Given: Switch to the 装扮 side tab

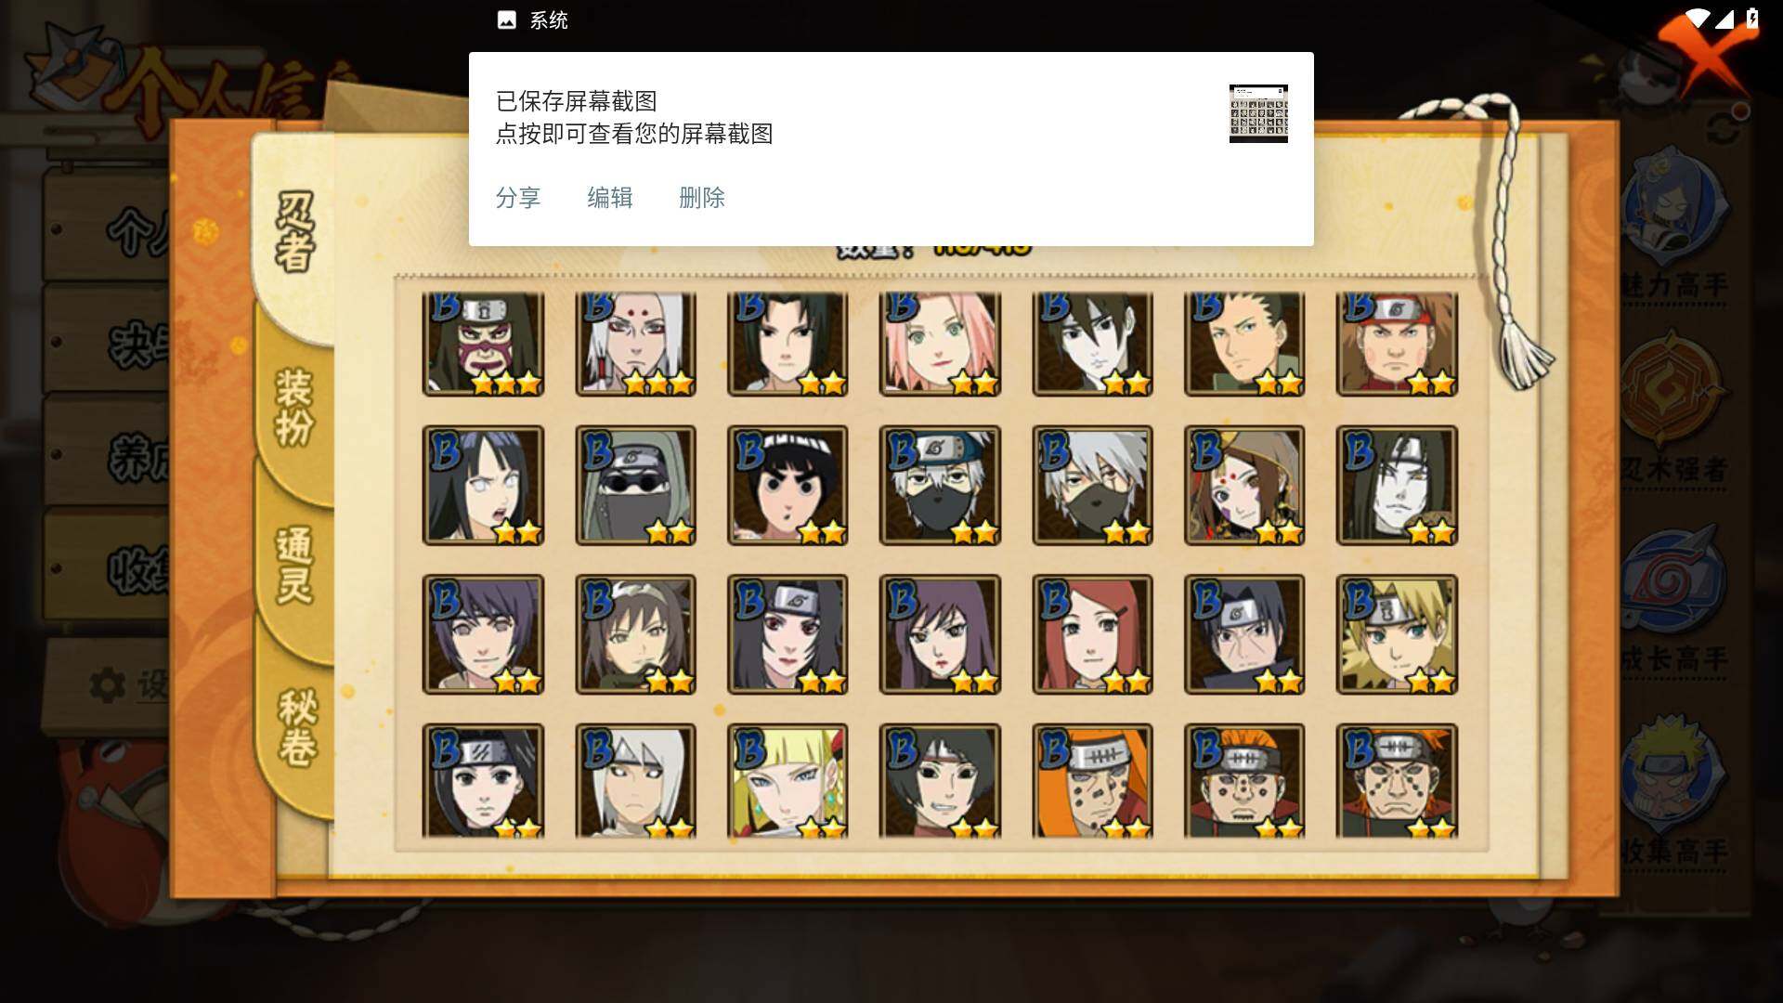Looking at the screenshot, I should coord(293,407).
